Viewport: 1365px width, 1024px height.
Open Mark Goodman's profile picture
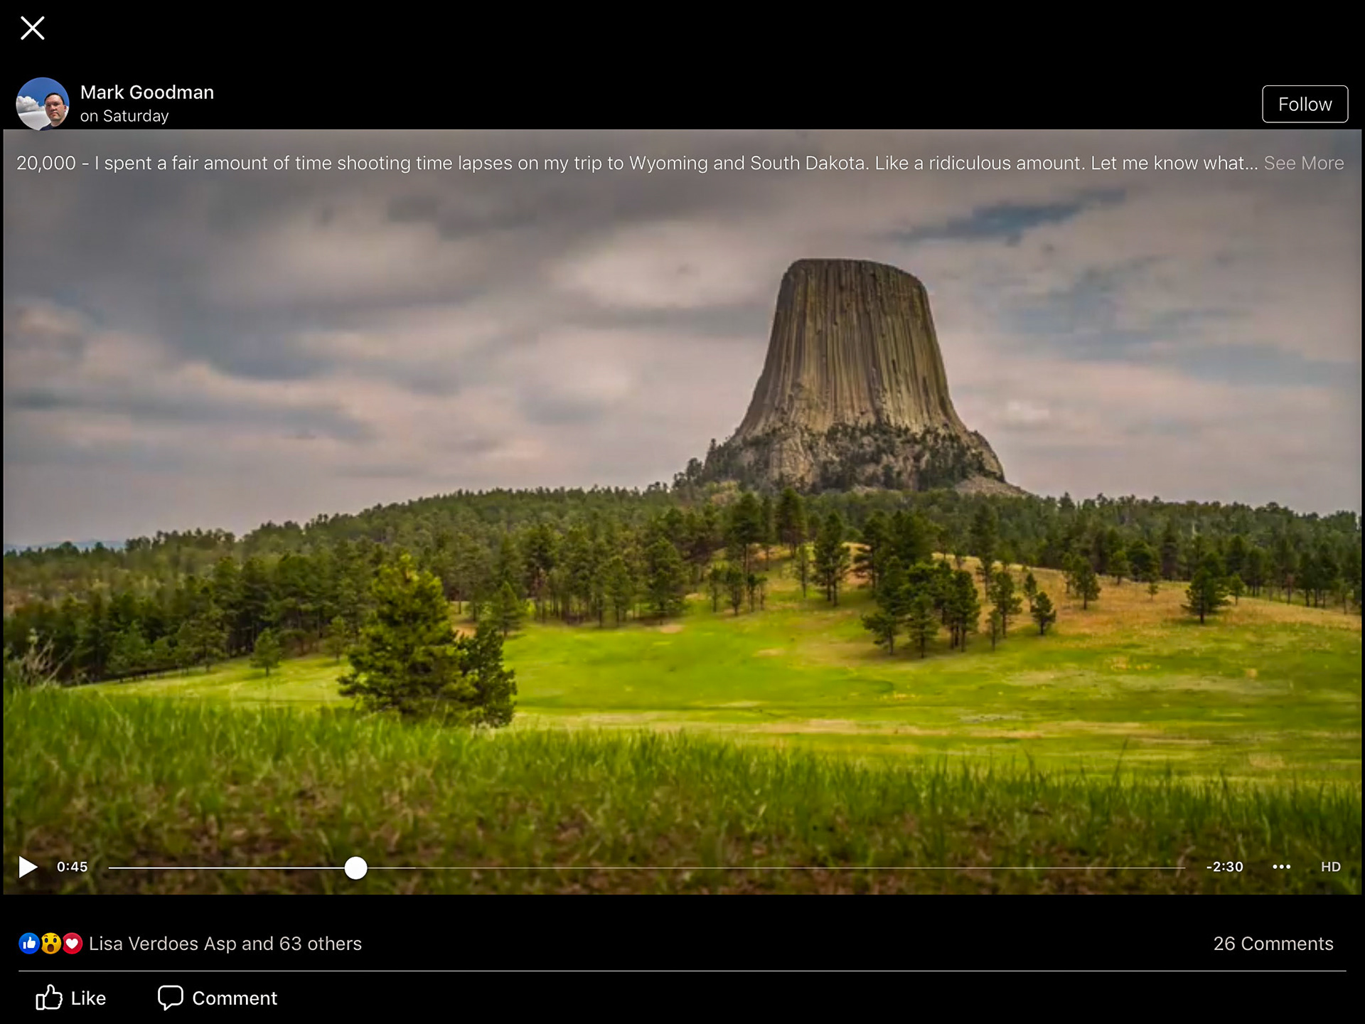coord(43,104)
